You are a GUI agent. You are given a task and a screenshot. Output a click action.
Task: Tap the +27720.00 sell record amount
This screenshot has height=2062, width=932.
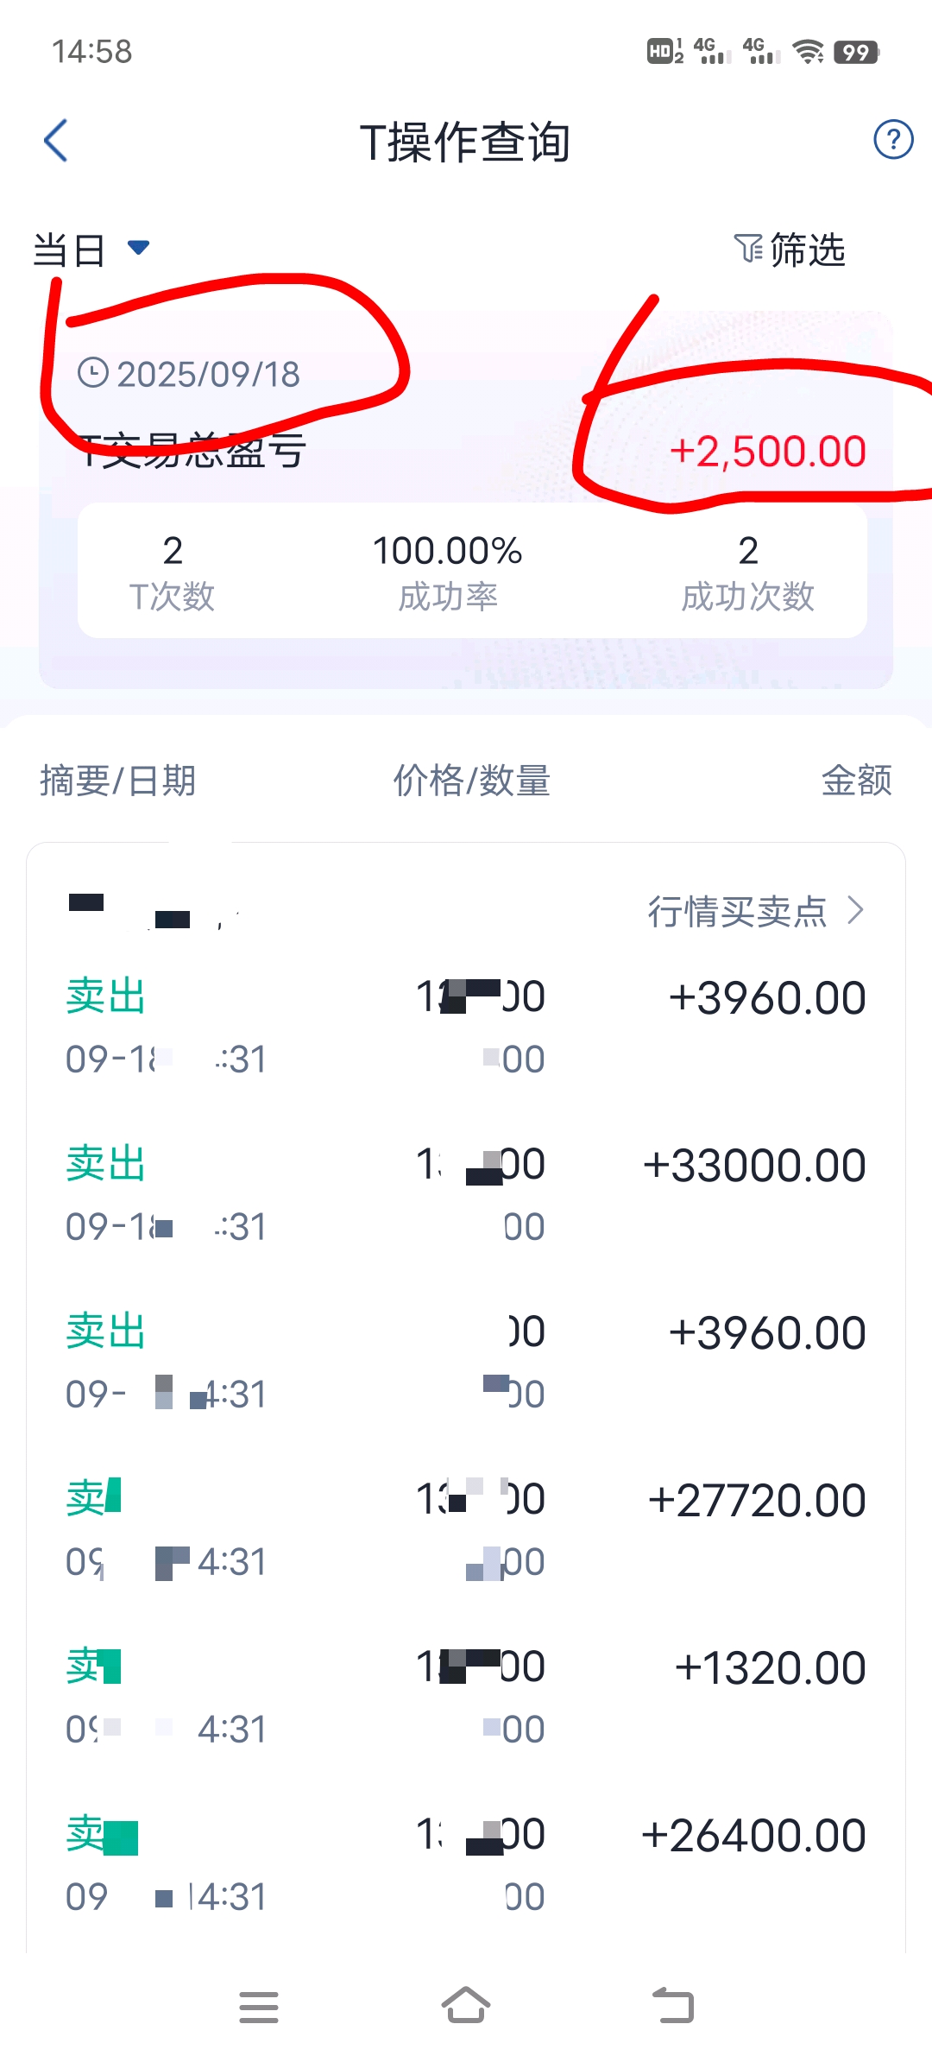[757, 1501]
